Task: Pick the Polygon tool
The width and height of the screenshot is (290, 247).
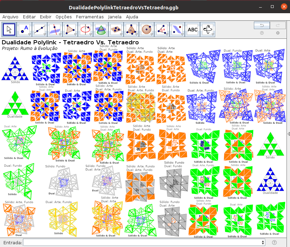Action: (x=70, y=30)
